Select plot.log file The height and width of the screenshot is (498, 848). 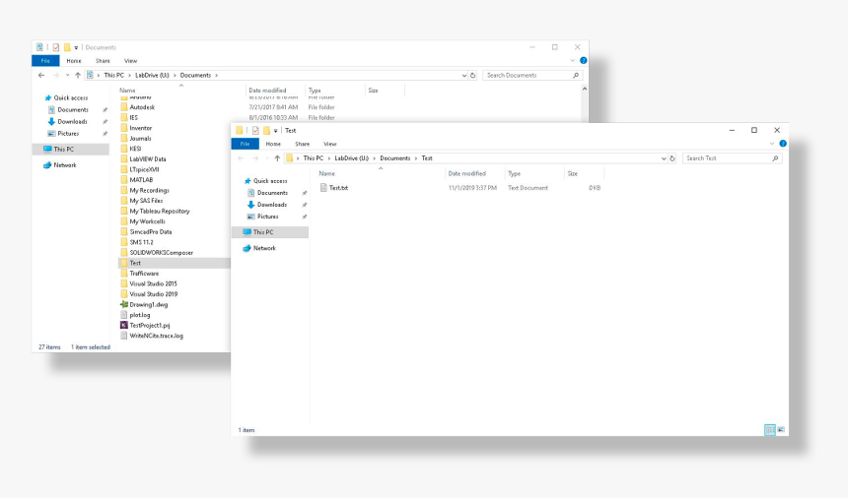click(140, 315)
